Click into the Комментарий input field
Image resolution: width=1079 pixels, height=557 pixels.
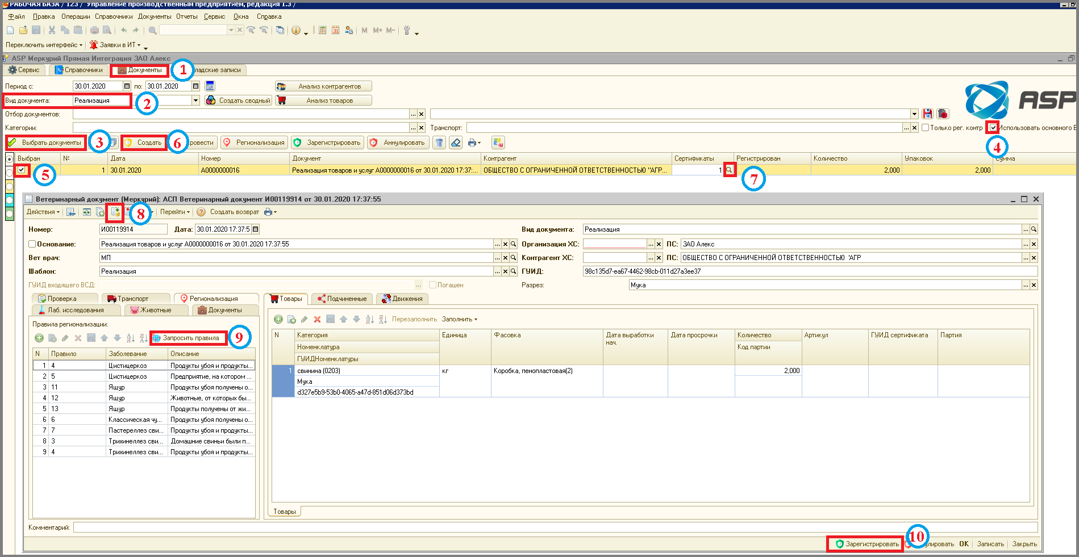tap(555, 527)
